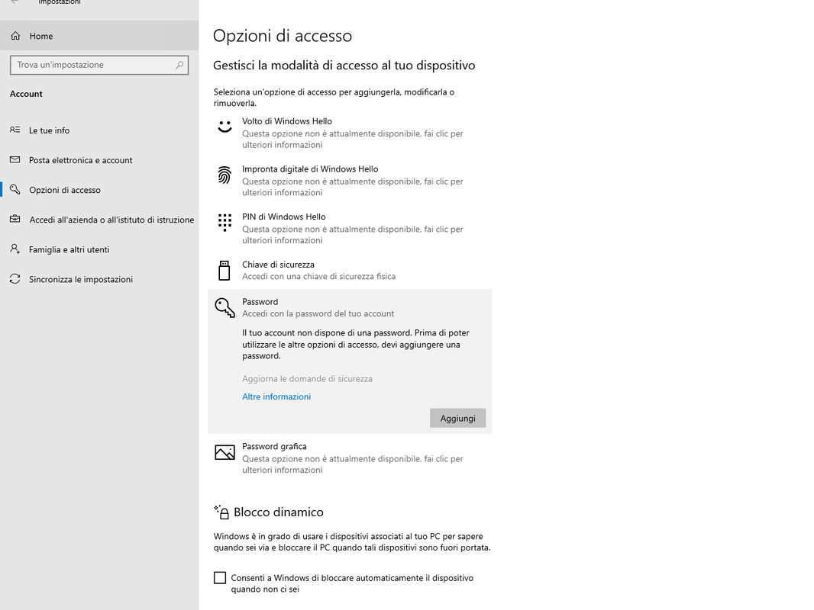Screen dimensions: 814x610
Task: Click the Le tue info person-card icon
Action: 15,130
